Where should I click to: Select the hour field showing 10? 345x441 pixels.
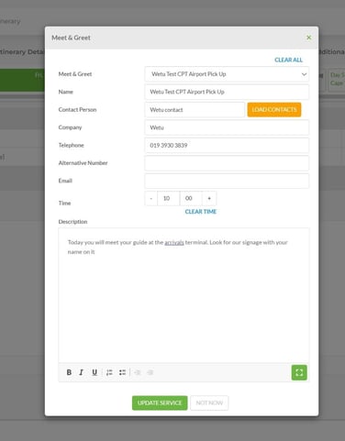(169, 198)
